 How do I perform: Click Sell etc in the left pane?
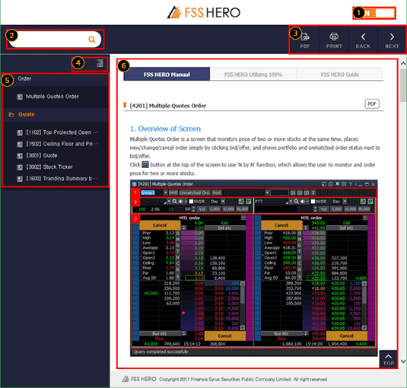[224, 227]
